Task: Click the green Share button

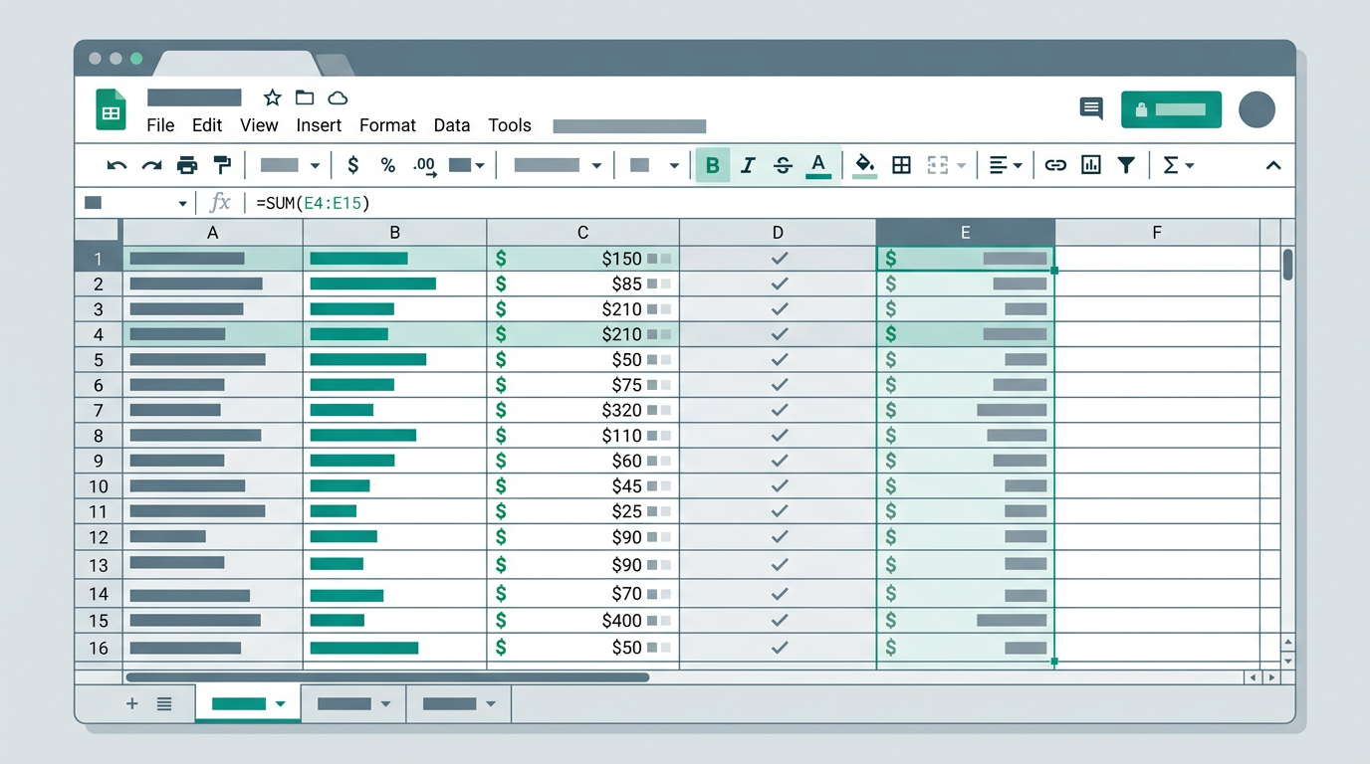Action: [x=1171, y=109]
